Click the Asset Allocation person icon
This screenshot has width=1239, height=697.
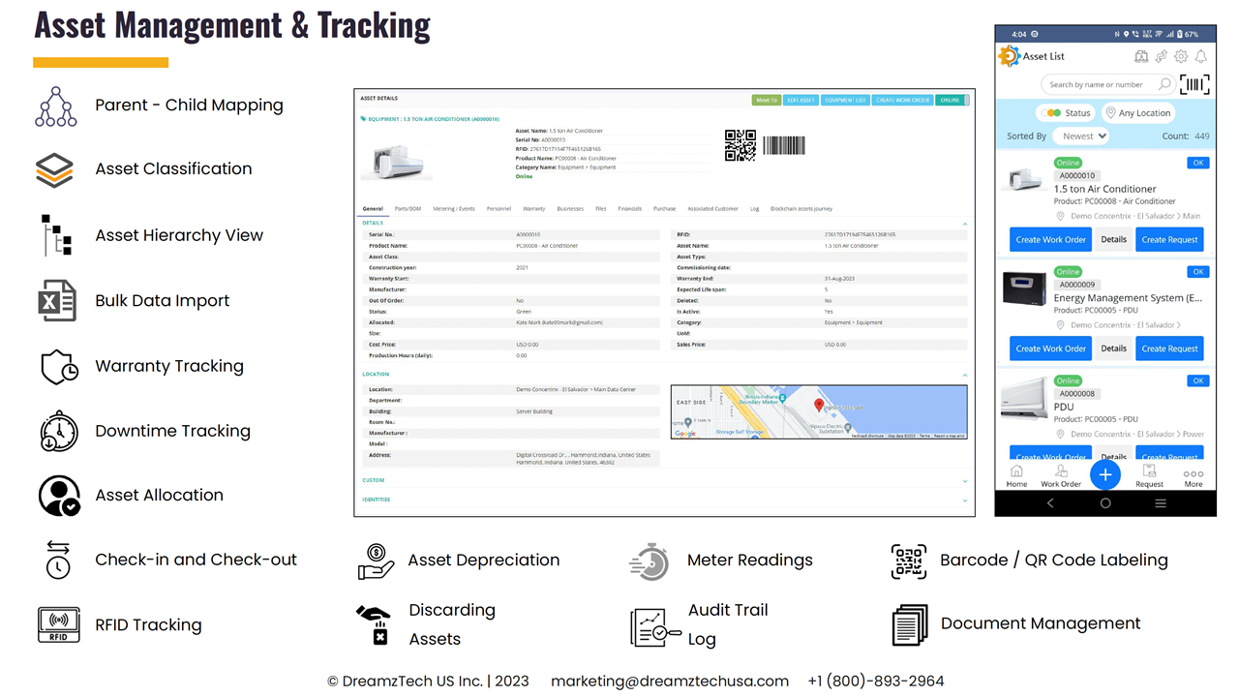[59, 496]
